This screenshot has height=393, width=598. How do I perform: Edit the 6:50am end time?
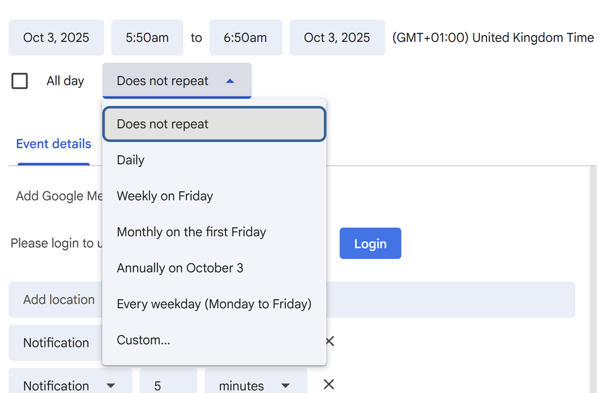245,38
